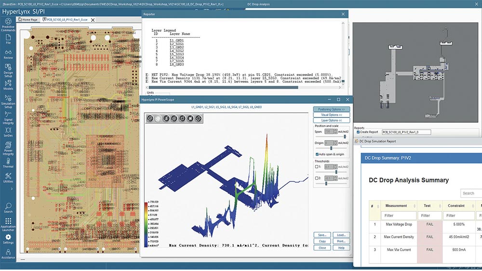482x271 pixels.
Task: Switch to the Home Page tab
Action: click(27, 20)
